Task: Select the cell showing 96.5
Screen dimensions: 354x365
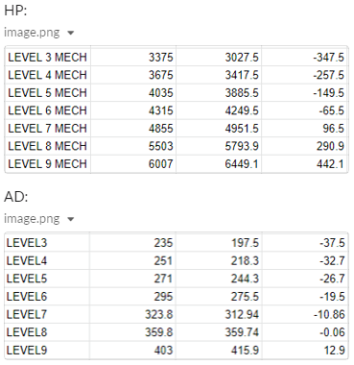Action: tap(304, 129)
